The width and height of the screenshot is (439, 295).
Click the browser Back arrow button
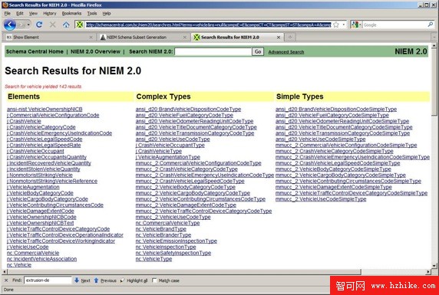pyautogui.click(x=9, y=25)
